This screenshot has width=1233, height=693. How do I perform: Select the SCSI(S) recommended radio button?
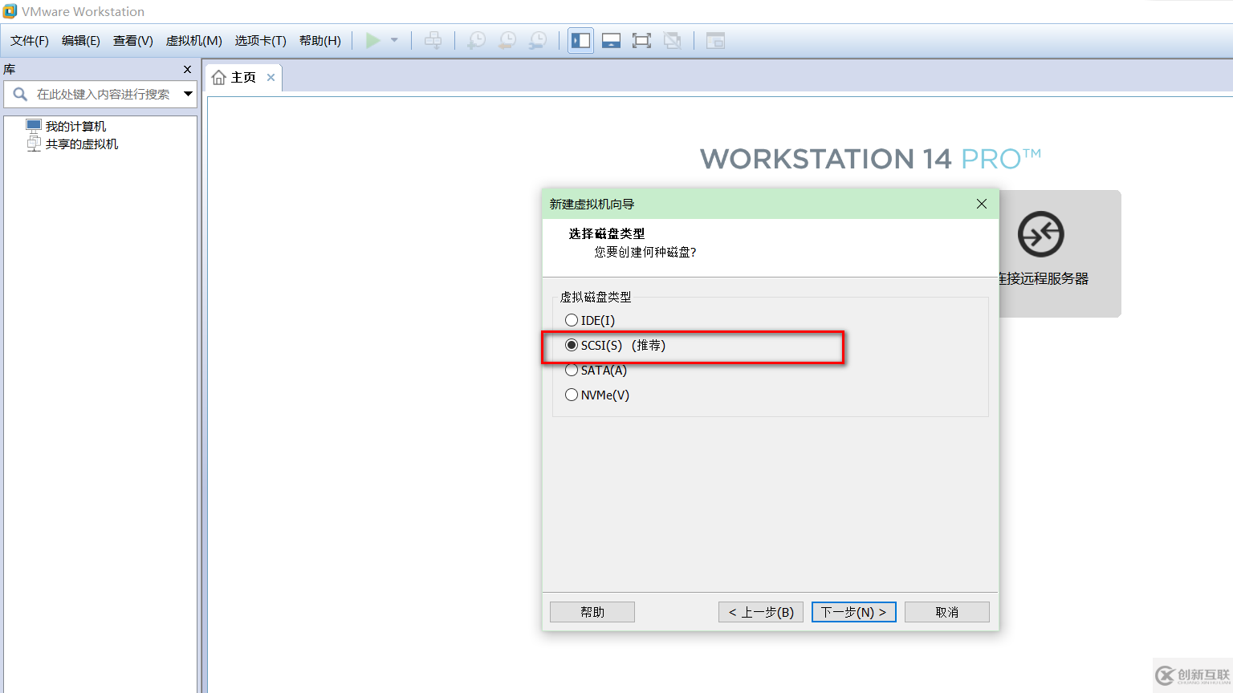click(x=572, y=345)
